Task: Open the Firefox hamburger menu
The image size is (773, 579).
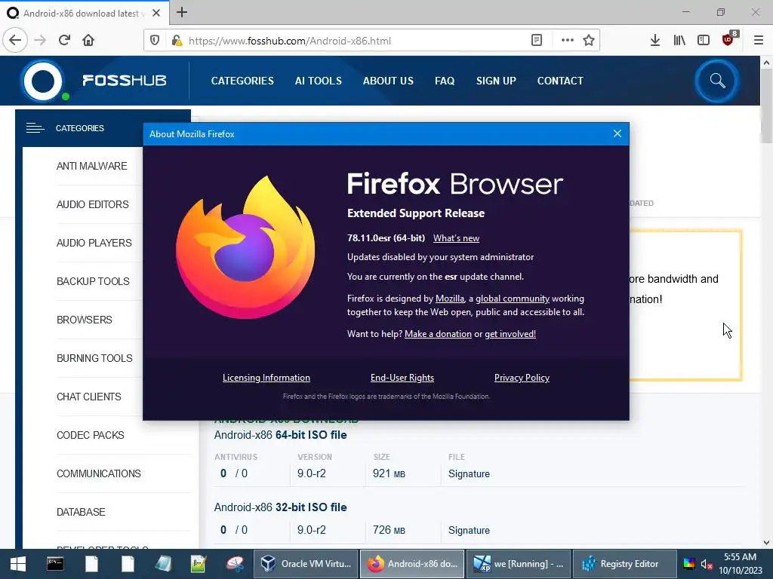Action: [759, 41]
